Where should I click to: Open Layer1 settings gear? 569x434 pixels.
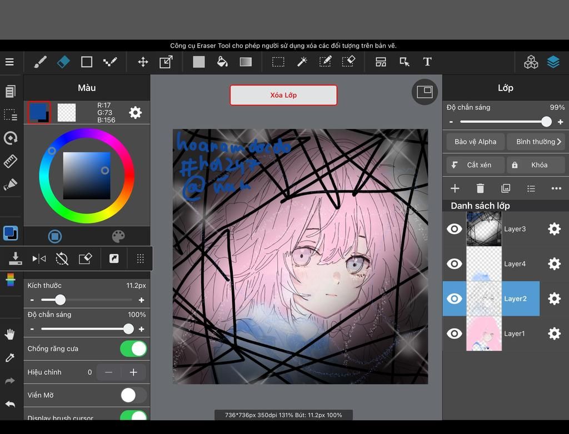click(x=554, y=333)
